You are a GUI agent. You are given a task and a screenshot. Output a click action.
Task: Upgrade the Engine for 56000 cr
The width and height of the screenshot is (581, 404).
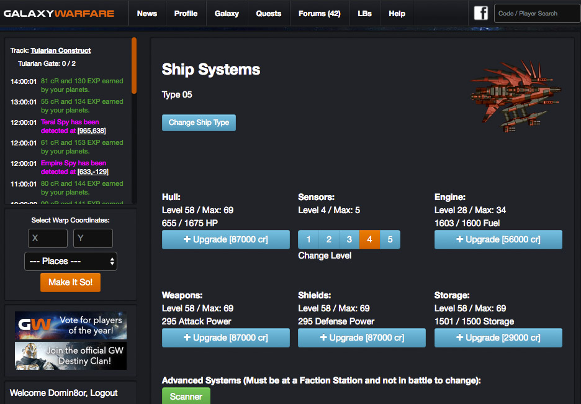tap(498, 239)
